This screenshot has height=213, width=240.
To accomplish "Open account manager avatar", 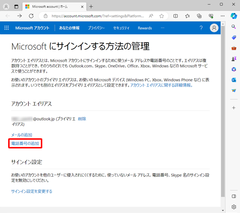I will pyautogui.click(x=214, y=28).
